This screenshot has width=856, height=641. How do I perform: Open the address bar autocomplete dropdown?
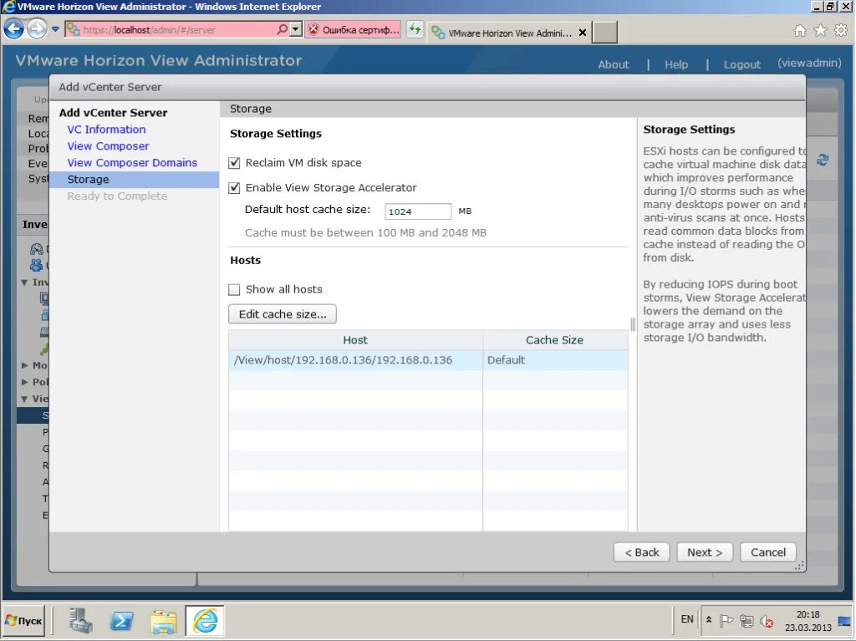[295, 29]
